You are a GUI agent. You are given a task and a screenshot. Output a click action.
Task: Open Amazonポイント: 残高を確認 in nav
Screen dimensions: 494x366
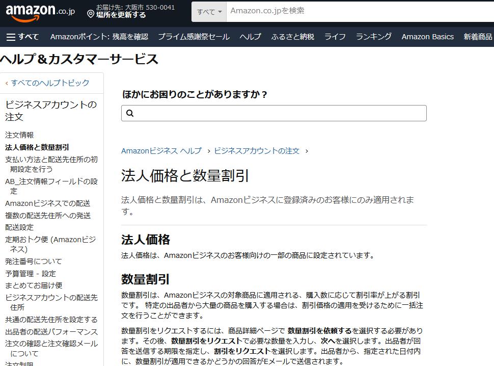[99, 37]
